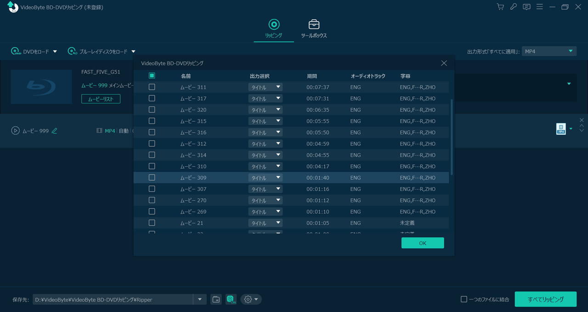Check the box for ムービー 311

click(152, 87)
